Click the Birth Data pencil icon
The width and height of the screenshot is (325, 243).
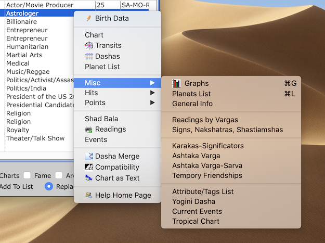[x=88, y=19]
